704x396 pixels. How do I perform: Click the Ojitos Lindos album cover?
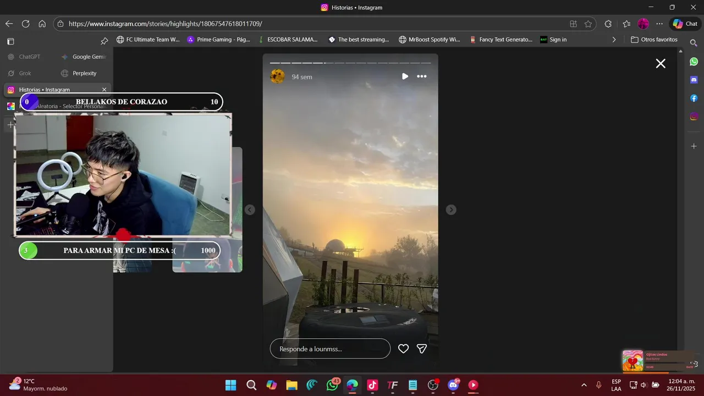(x=632, y=361)
